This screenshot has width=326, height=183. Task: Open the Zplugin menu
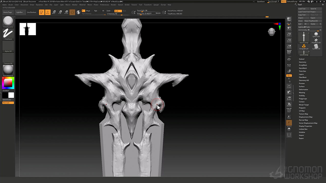point(156,5)
